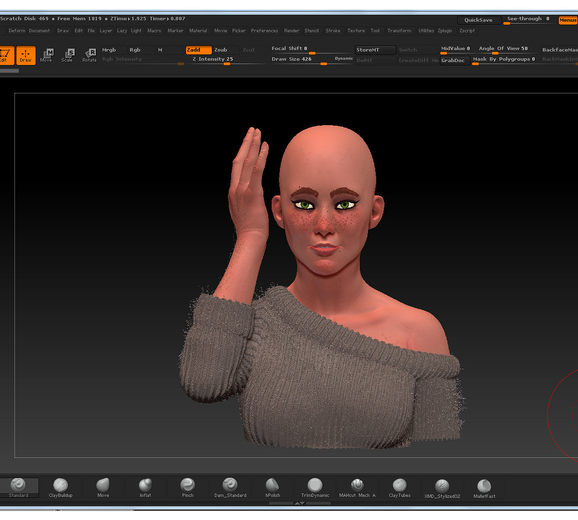The image size is (578, 520).
Task: Select the ClayTubes brush
Action: 400,487
